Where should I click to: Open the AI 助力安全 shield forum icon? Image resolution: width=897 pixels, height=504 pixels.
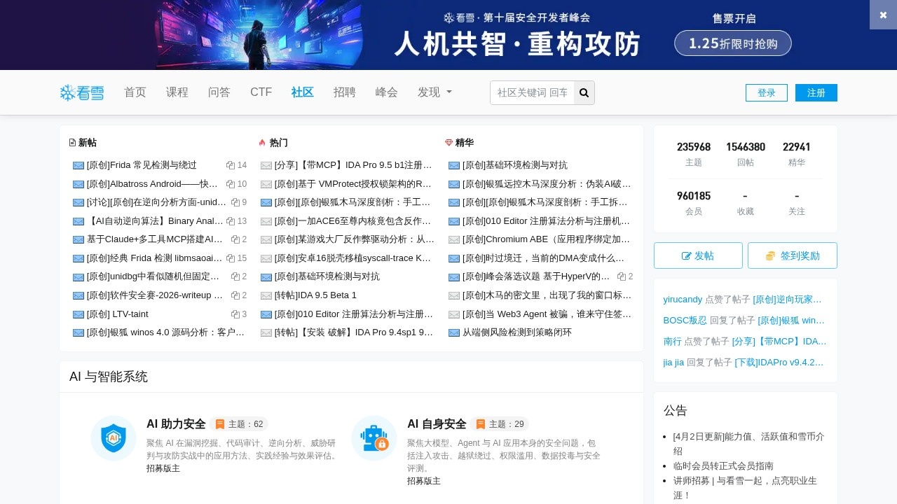tap(114, 438)
